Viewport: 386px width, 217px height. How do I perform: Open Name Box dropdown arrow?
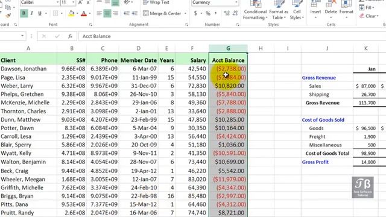pyautogui.click(x=22, y=36)
